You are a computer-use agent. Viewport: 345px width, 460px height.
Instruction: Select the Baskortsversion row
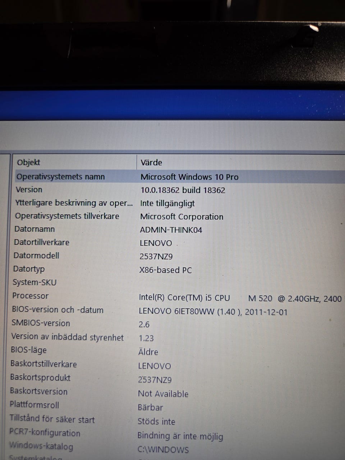[x=38, y=391]
